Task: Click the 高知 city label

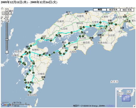Action: [75, 47]
